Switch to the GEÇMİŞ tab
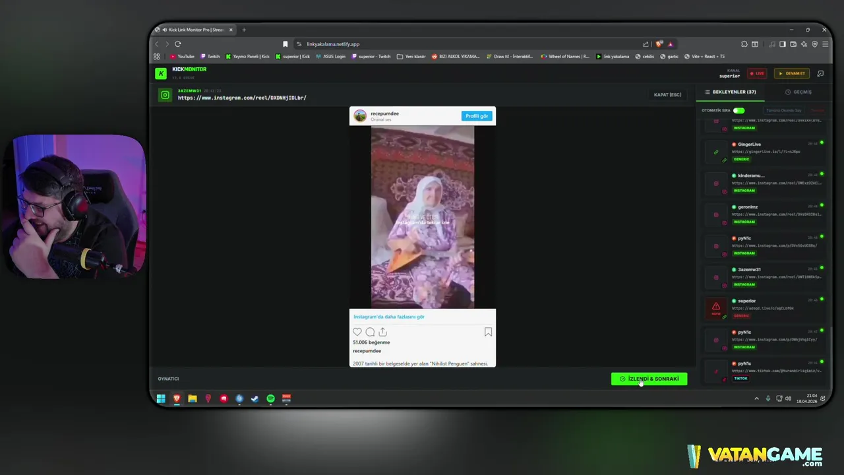This screenshot has height=475, width=844. point(799,92)
